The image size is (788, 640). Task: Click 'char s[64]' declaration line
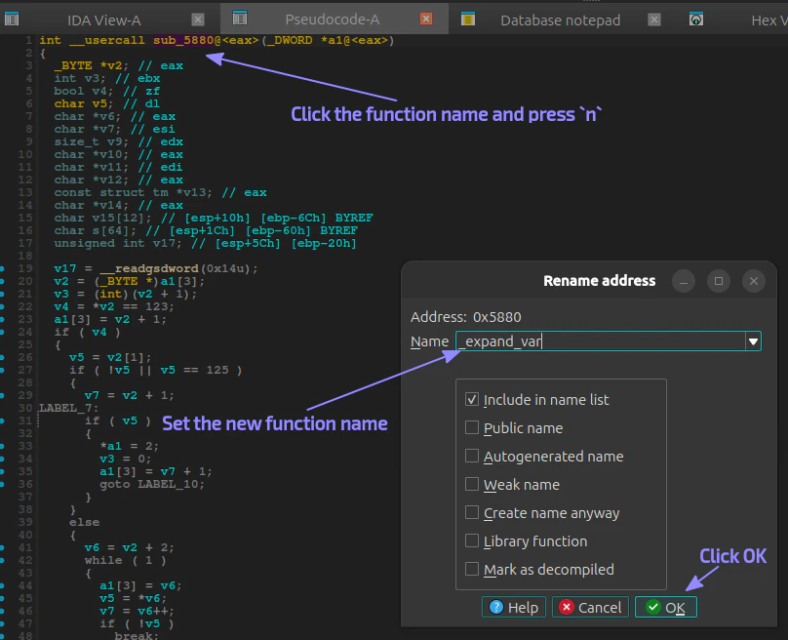(95, 230)
